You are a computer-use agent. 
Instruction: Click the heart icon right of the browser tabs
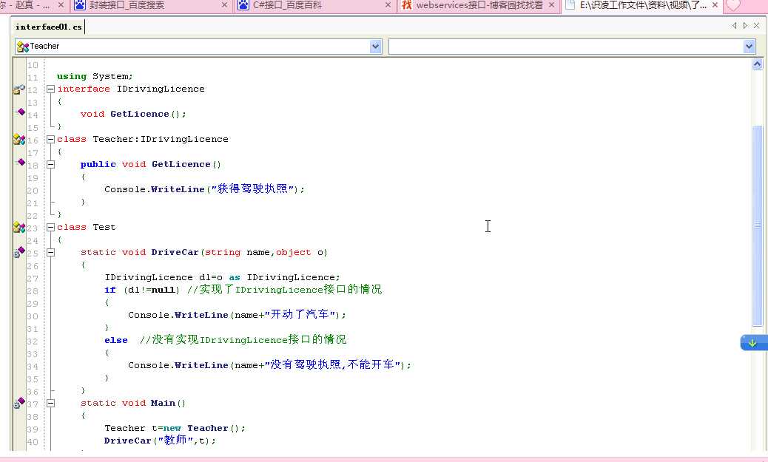pos(733,5)
